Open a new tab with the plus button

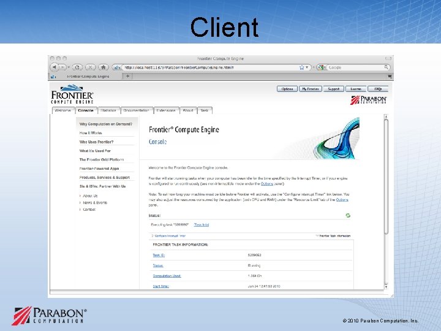(x=127, y=76)
